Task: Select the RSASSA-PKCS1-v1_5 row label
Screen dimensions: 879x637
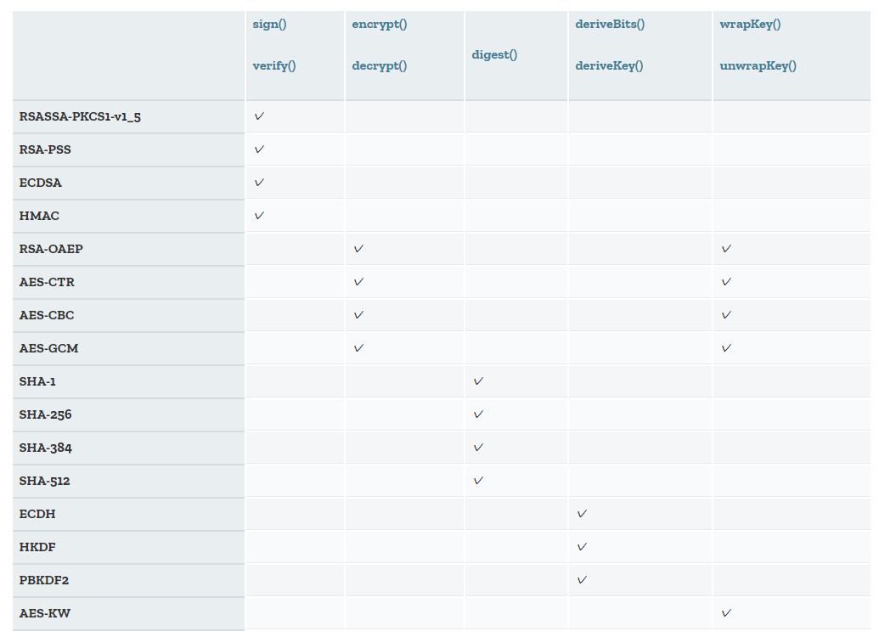Action: tap(80, 116)
